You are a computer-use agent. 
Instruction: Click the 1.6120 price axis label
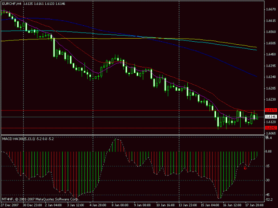point(271,122)
